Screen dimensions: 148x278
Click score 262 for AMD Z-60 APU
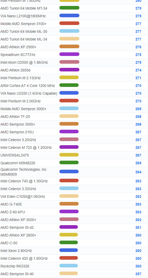138,212
